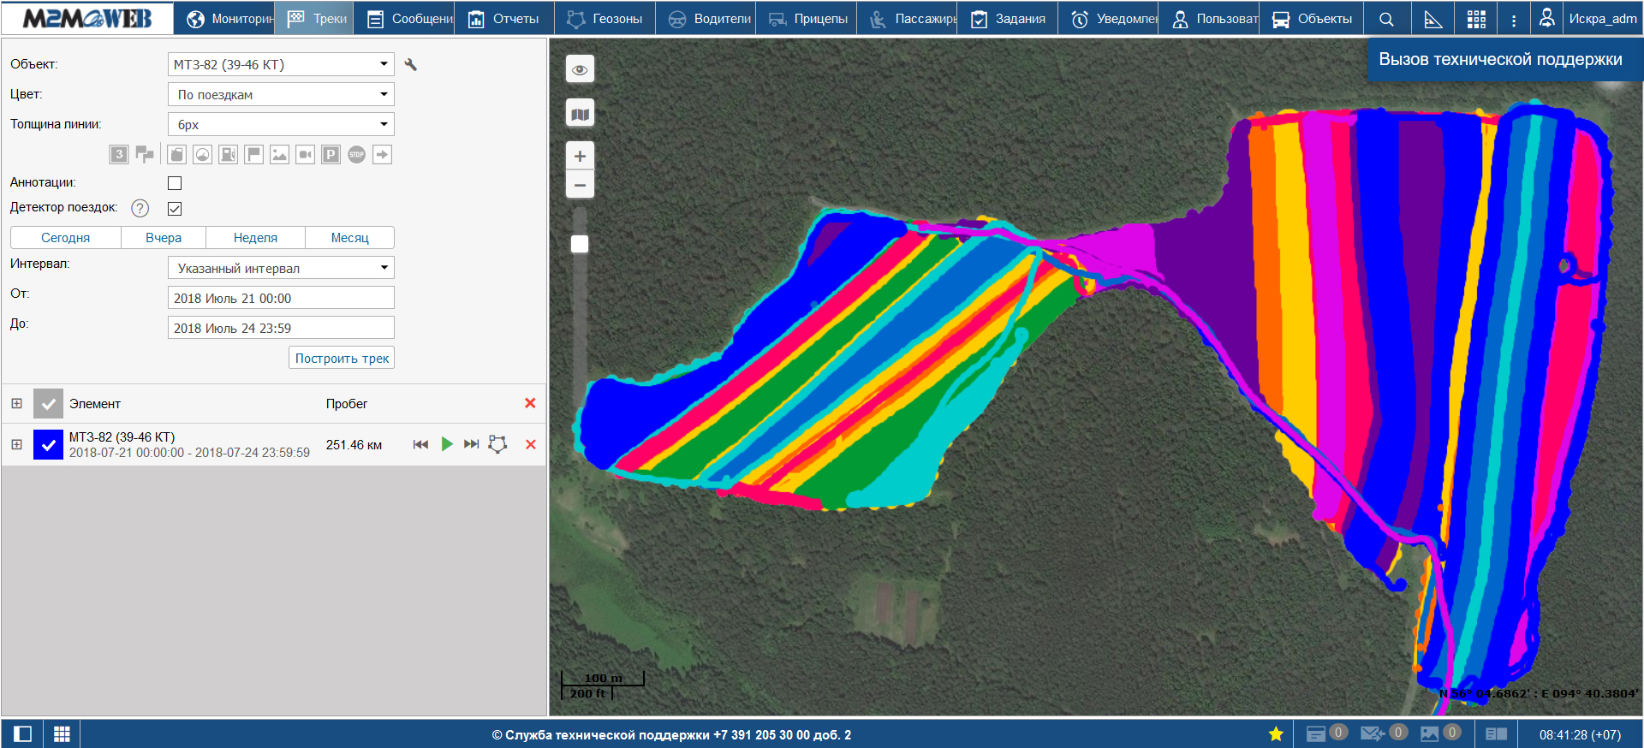Toggle the map eye visibility button
This screenshot has width=1644, height=748.
click(x=580, y=69)
